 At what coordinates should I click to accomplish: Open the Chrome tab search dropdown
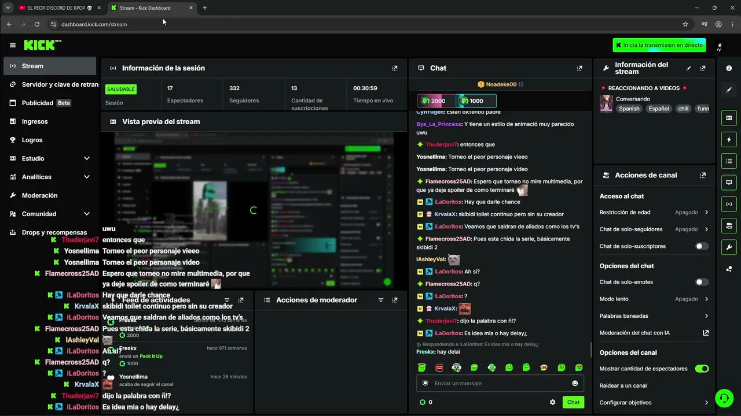(x=8, y=8)
